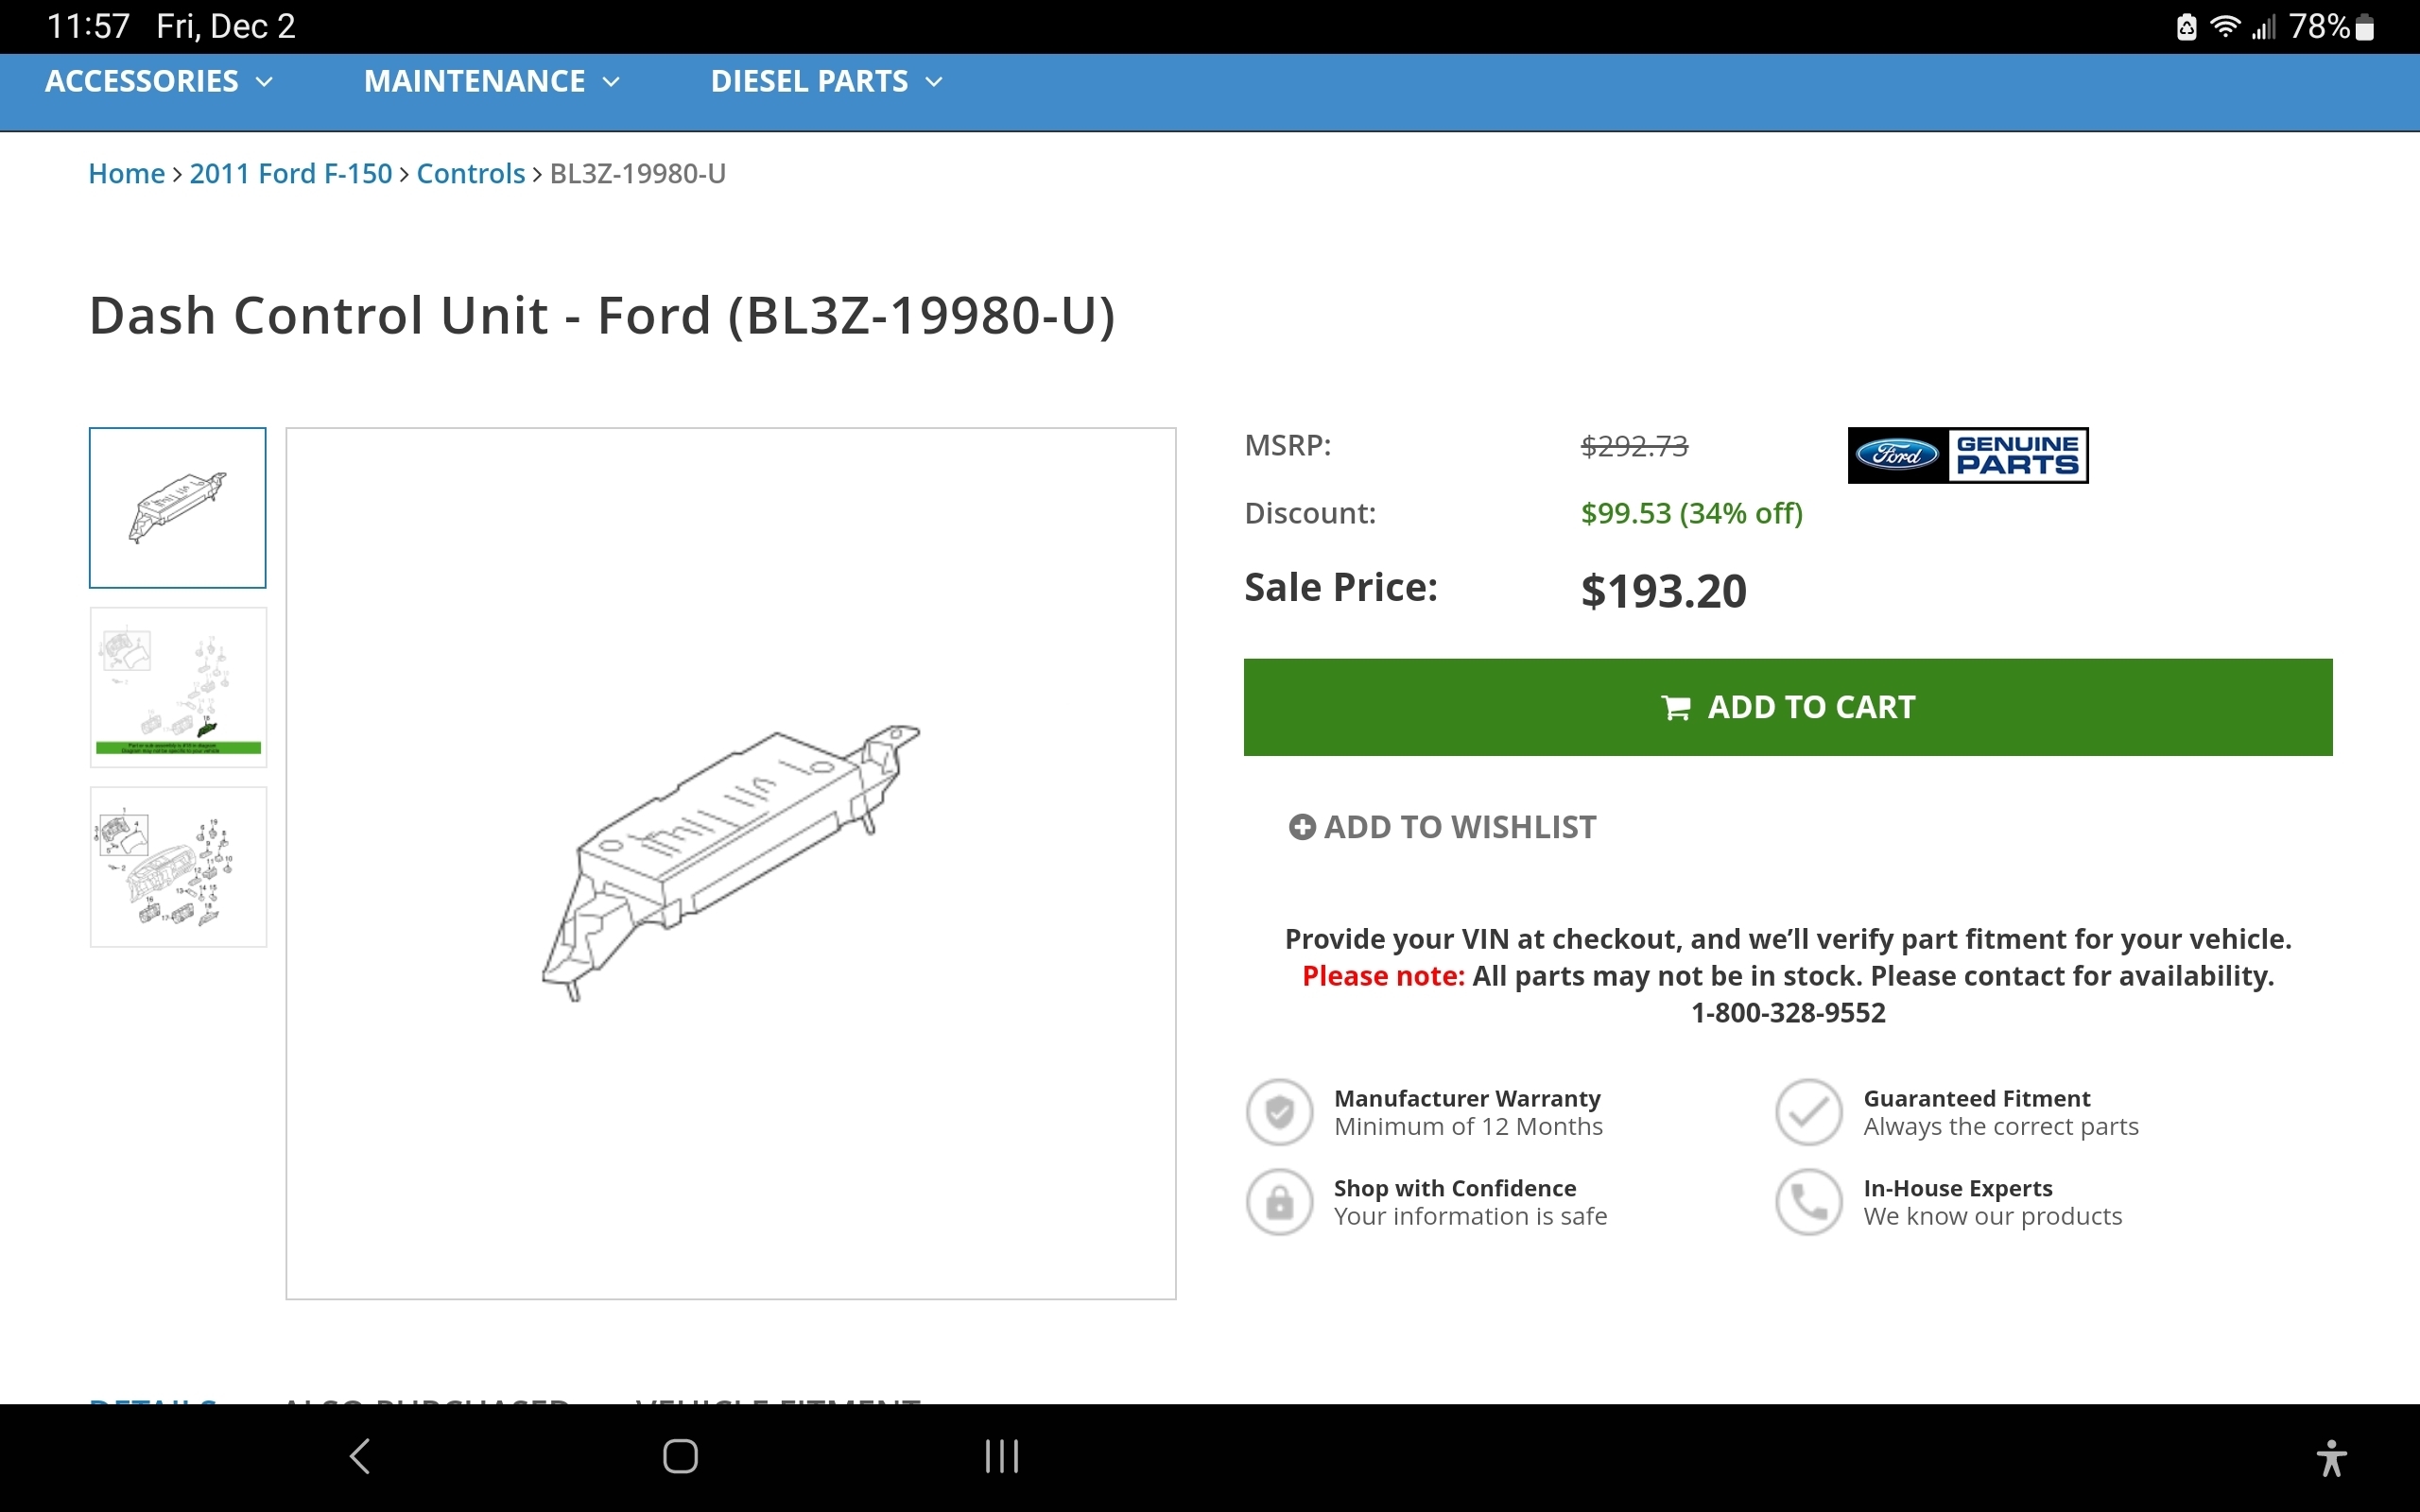
Task: Select the first product thumbnail image
Action: 178,508
